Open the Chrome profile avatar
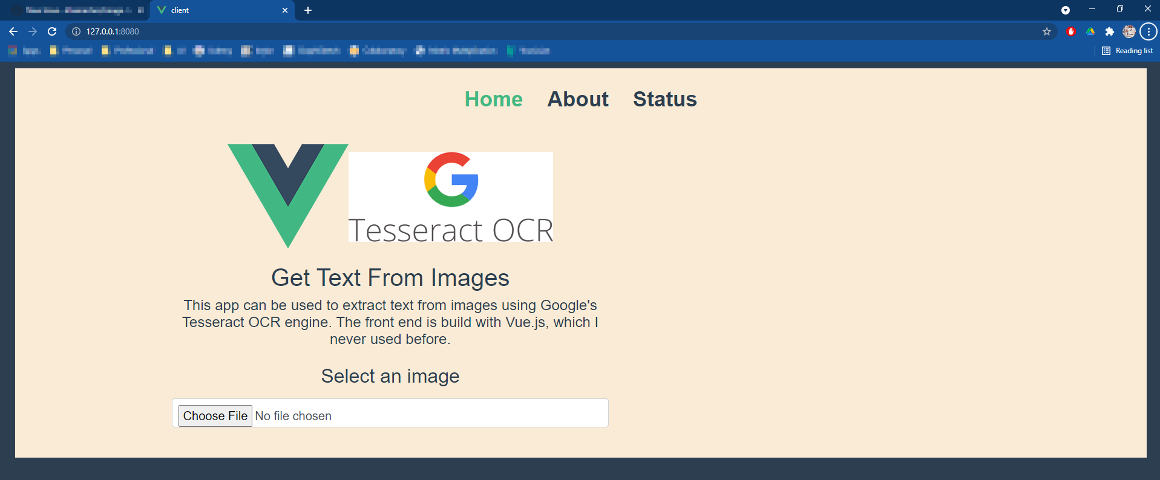 1129,31
